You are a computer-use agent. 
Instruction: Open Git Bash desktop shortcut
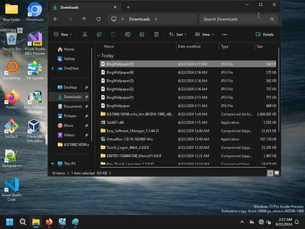tap(12, 129)
